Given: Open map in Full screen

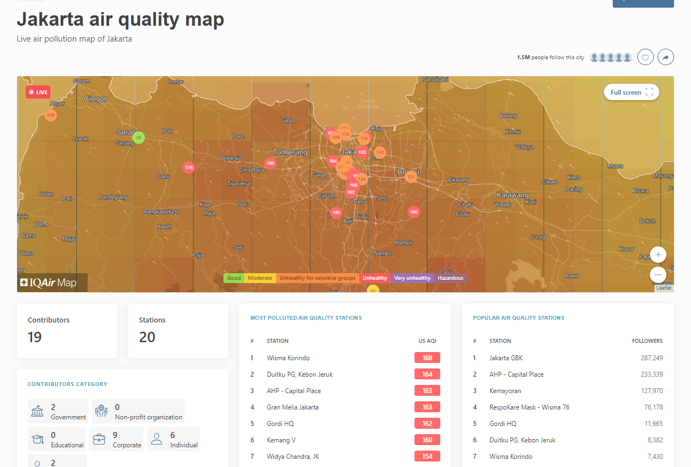Looking at the screenshot, I should pos(631,93).
